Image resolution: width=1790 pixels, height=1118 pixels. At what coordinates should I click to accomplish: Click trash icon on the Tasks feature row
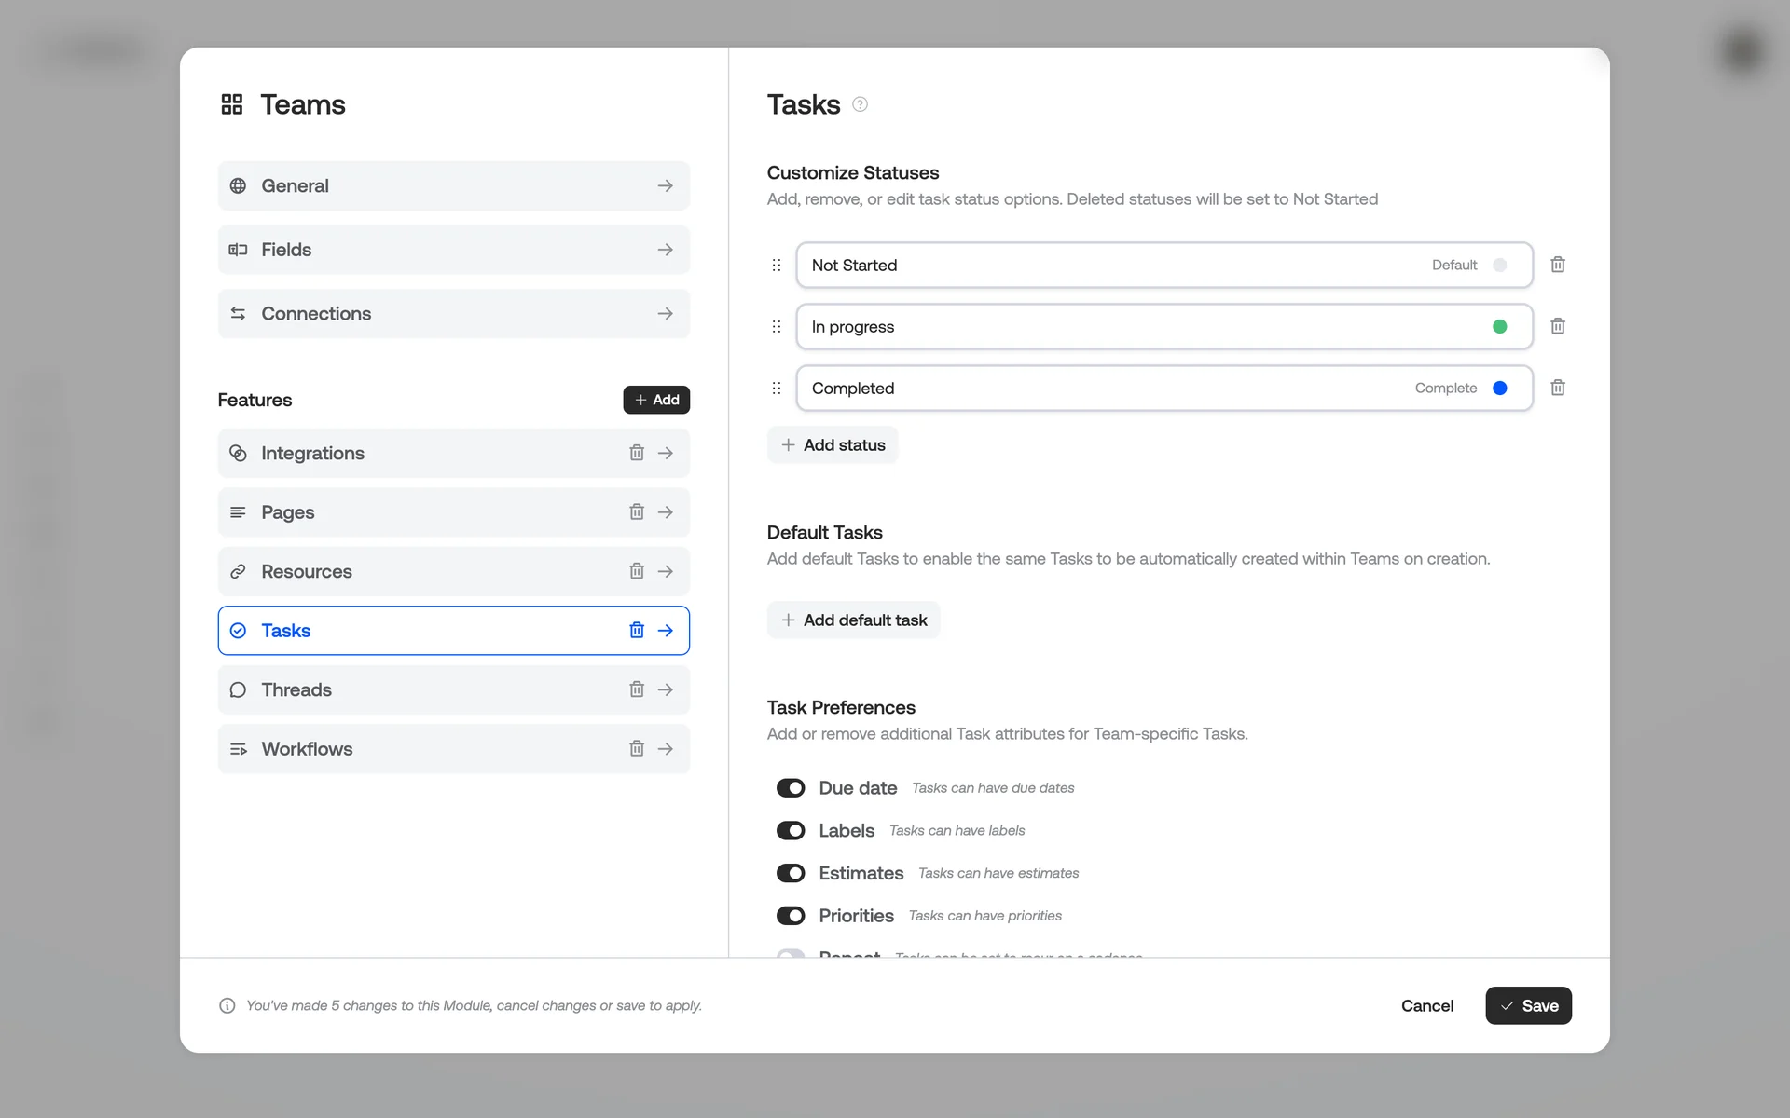[636, 631]
